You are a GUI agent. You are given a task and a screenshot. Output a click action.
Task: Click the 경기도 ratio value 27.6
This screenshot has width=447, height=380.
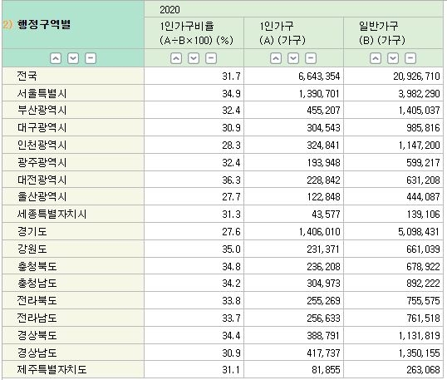[231, 232]
